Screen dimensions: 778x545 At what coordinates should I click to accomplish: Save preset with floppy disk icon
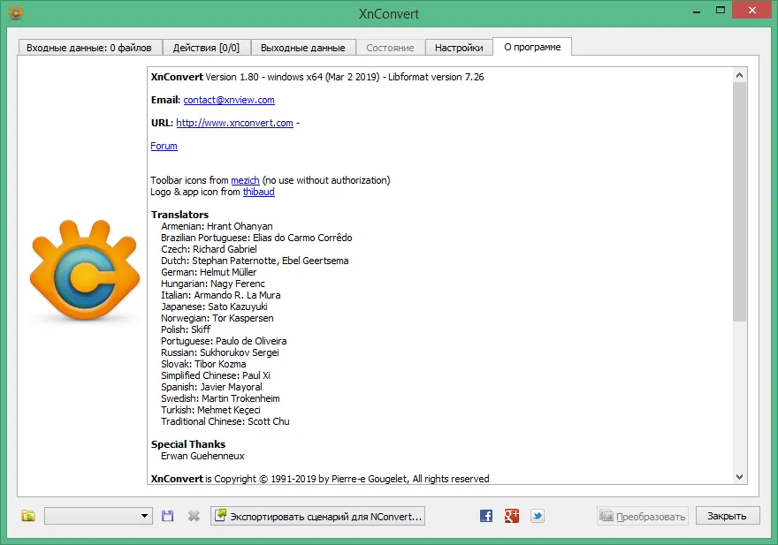168,516
